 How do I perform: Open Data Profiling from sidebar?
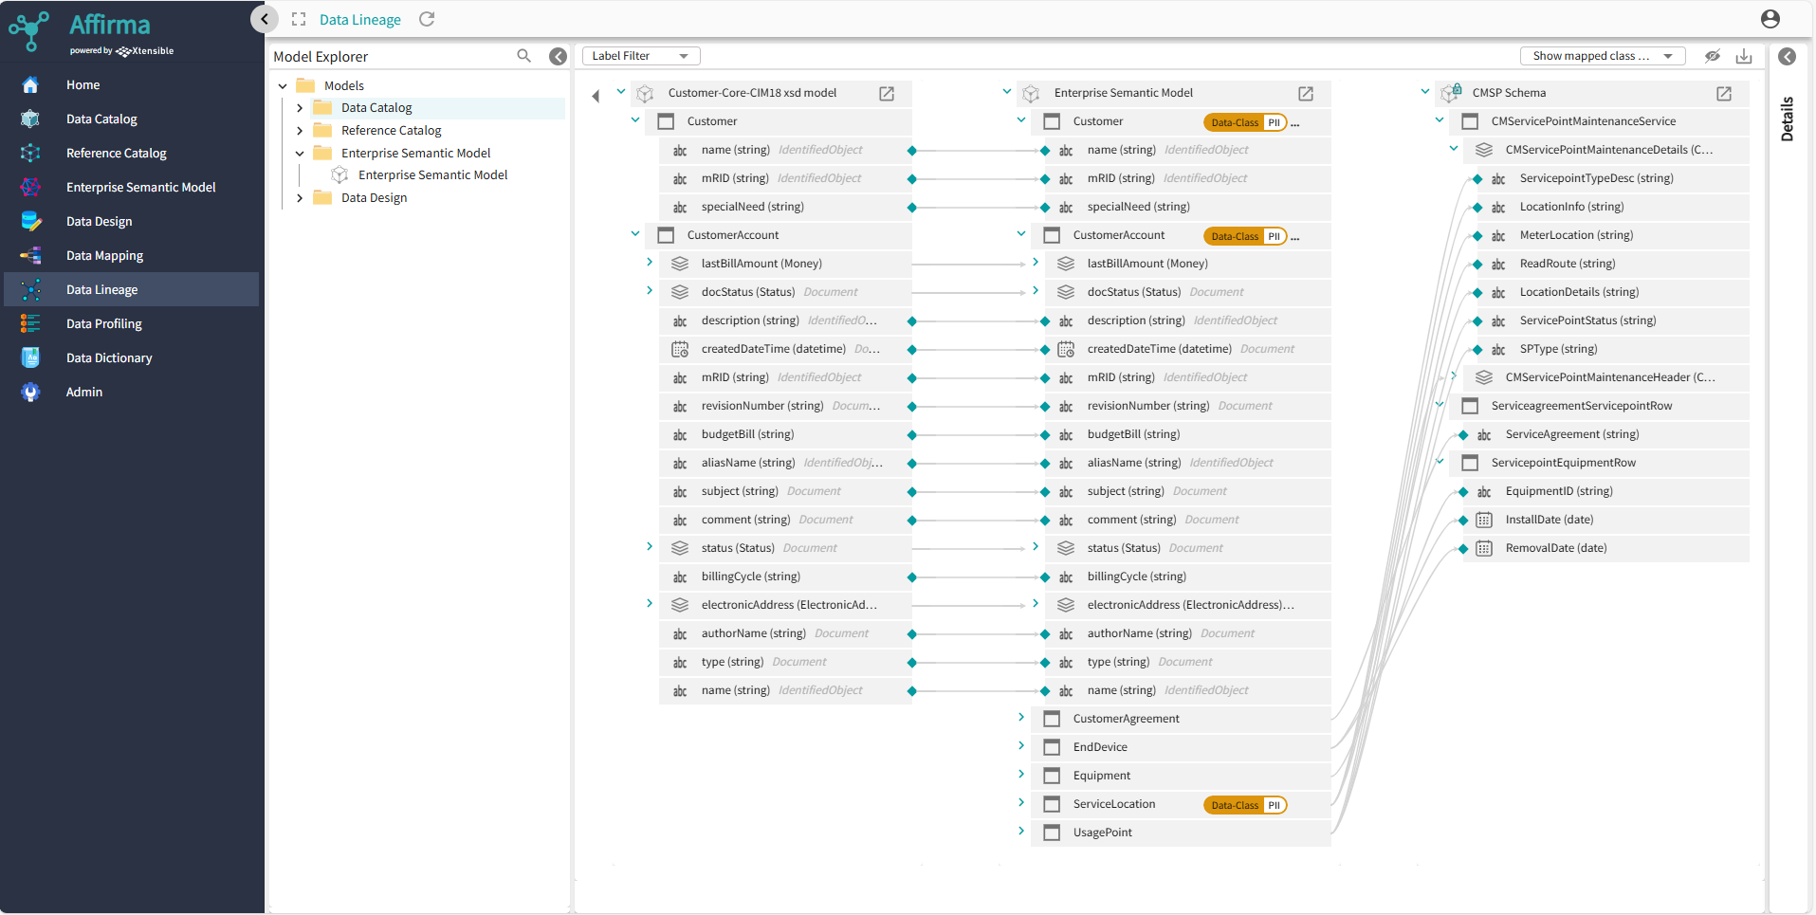coord(103,324)
